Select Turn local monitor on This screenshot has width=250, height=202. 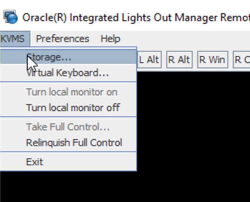(x=71, y=92)
